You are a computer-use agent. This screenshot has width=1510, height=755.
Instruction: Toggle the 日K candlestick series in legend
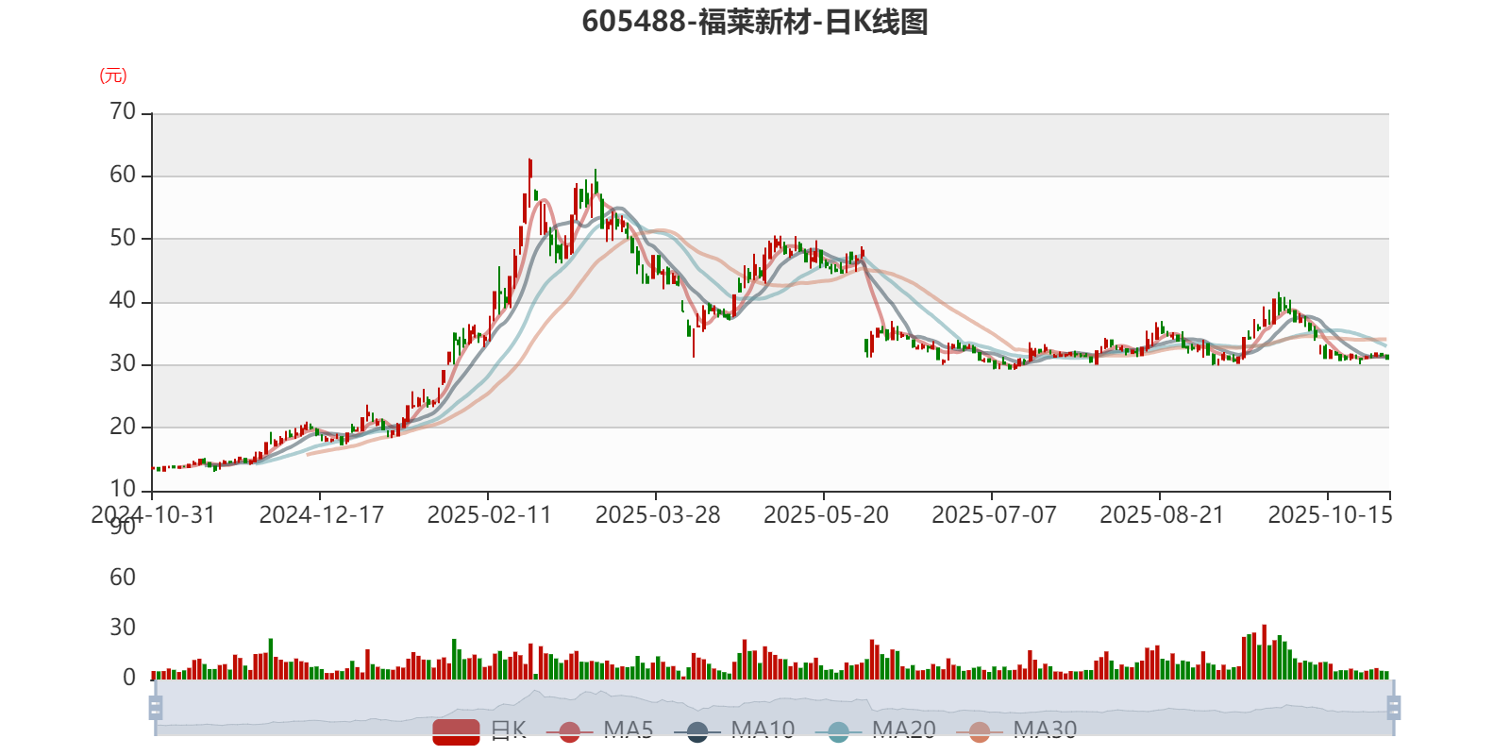click(x=479, y=730)
